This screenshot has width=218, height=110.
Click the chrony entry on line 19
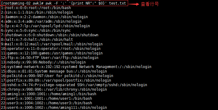[54, 89]
